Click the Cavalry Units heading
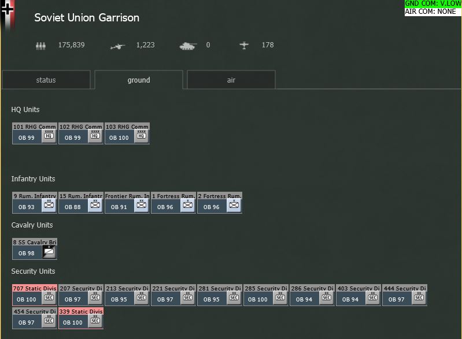 pos(32,225)
